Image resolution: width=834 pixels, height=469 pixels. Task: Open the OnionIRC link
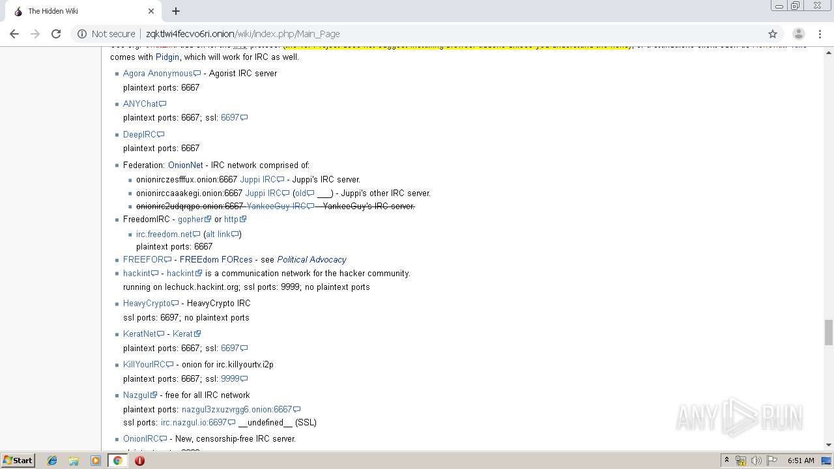[145, 439]
